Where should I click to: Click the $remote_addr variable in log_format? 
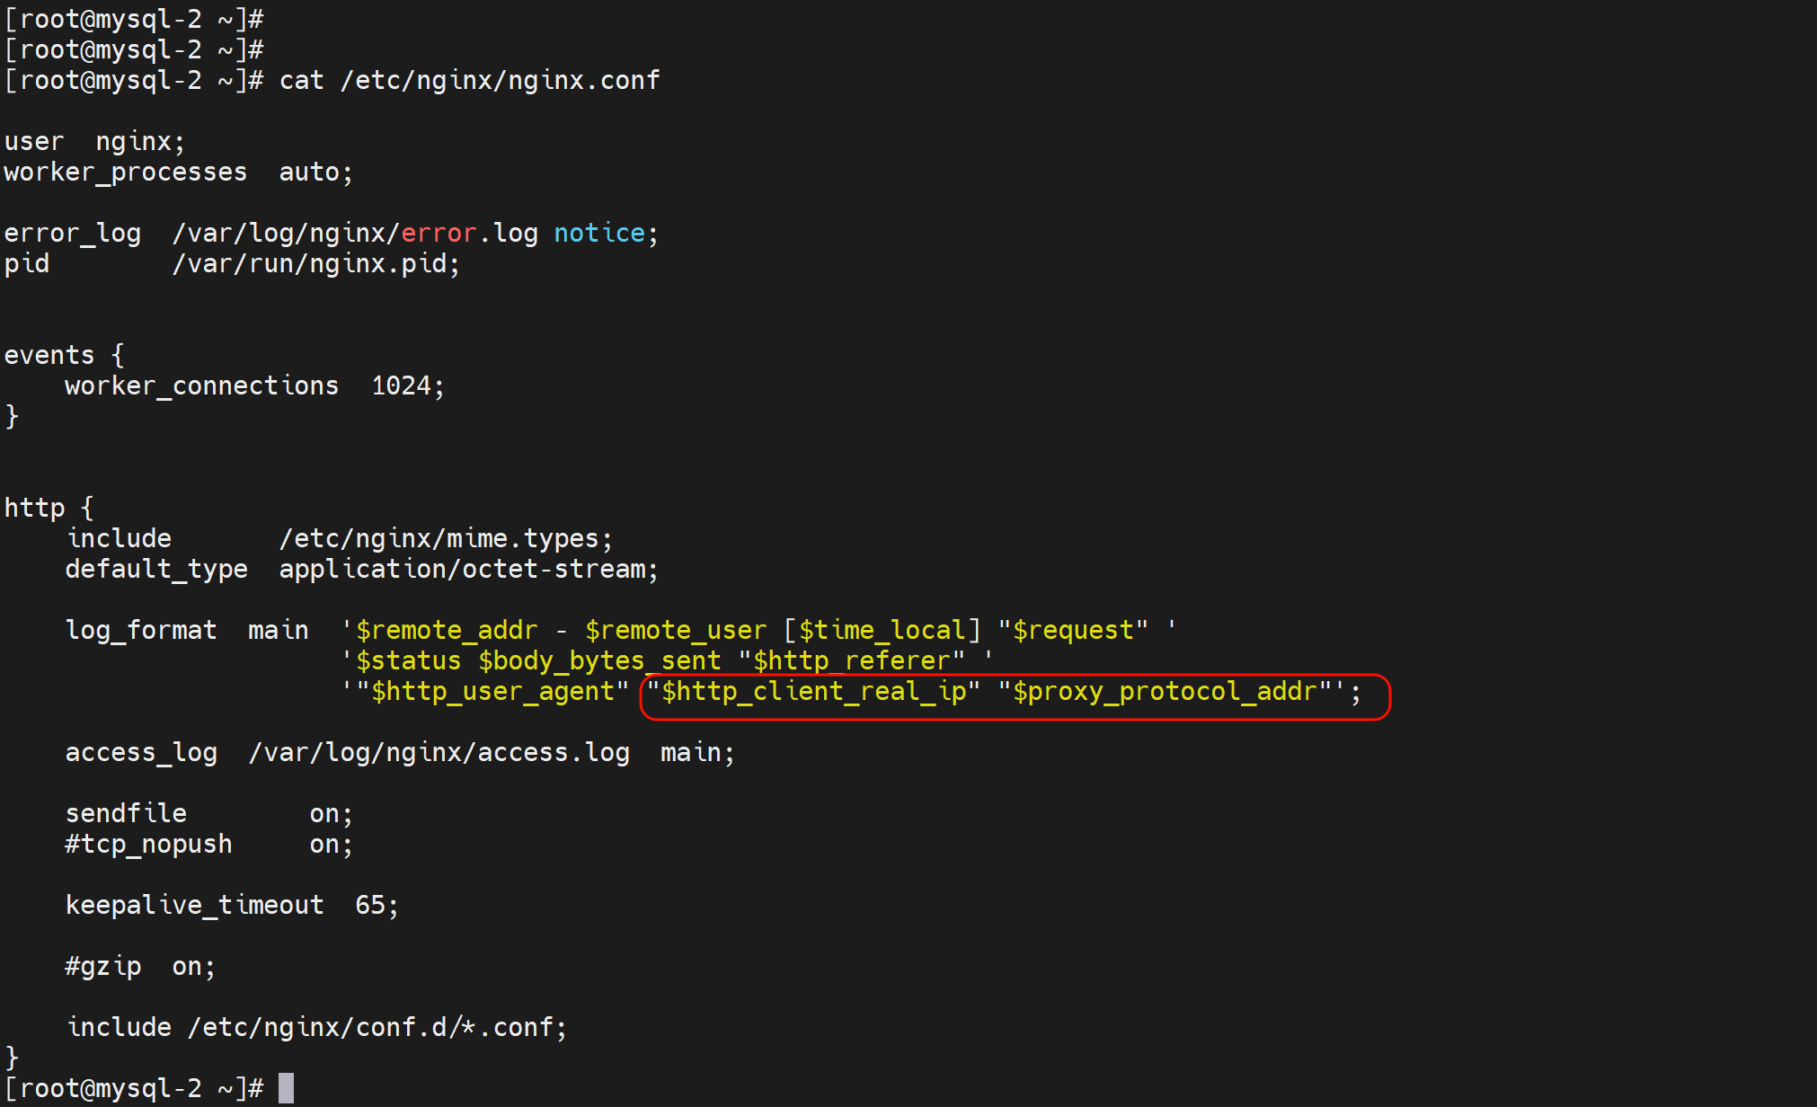[x=447, y=631]
